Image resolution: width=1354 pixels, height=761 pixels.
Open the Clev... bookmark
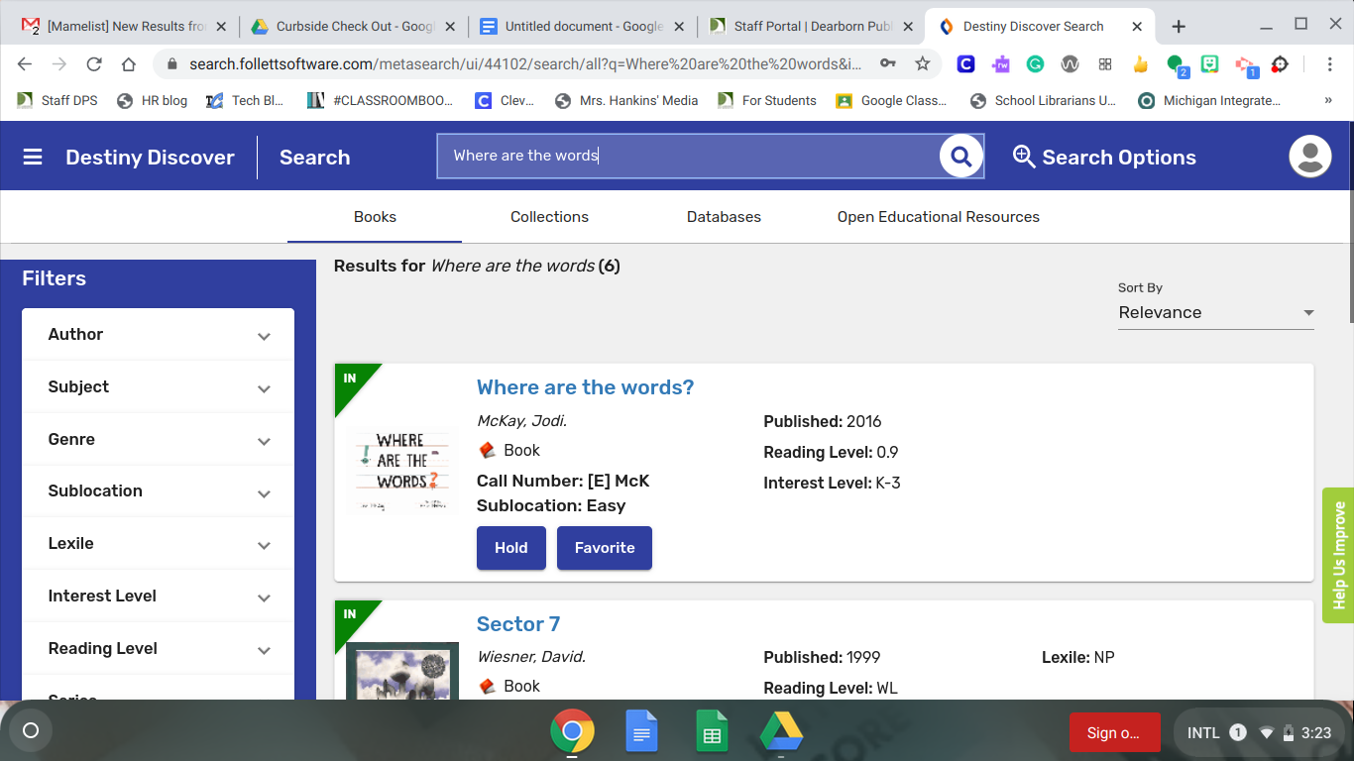click(506, 100)
